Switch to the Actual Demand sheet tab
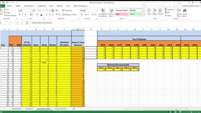 point(61,109)
